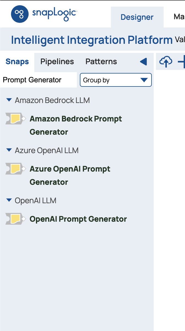Click the plus new pipeline icon

tap(182, 62)
